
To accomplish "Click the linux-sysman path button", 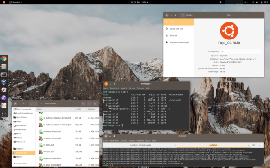I will click(x=50, y=104).
